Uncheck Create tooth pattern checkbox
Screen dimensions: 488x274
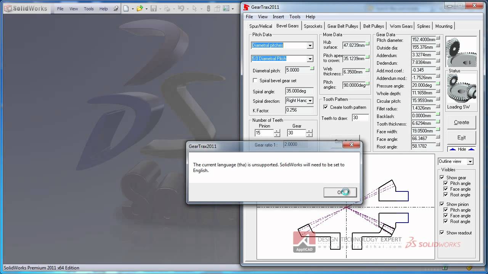(x=326, y=107)
